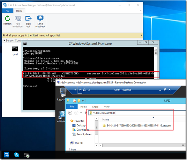Screen dimensions: 187x160
Task: Open the Share tab in UPD explorer
Action: coord(95,107)
